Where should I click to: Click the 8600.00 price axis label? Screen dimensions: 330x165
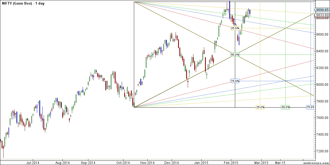[322, 35]
